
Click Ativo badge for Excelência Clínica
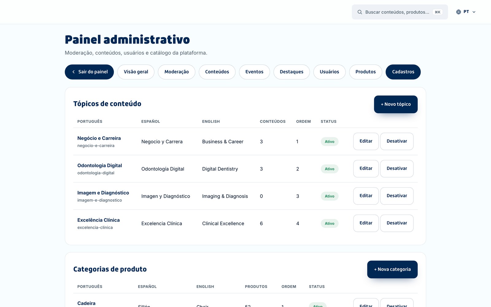(x=330, y=223)
